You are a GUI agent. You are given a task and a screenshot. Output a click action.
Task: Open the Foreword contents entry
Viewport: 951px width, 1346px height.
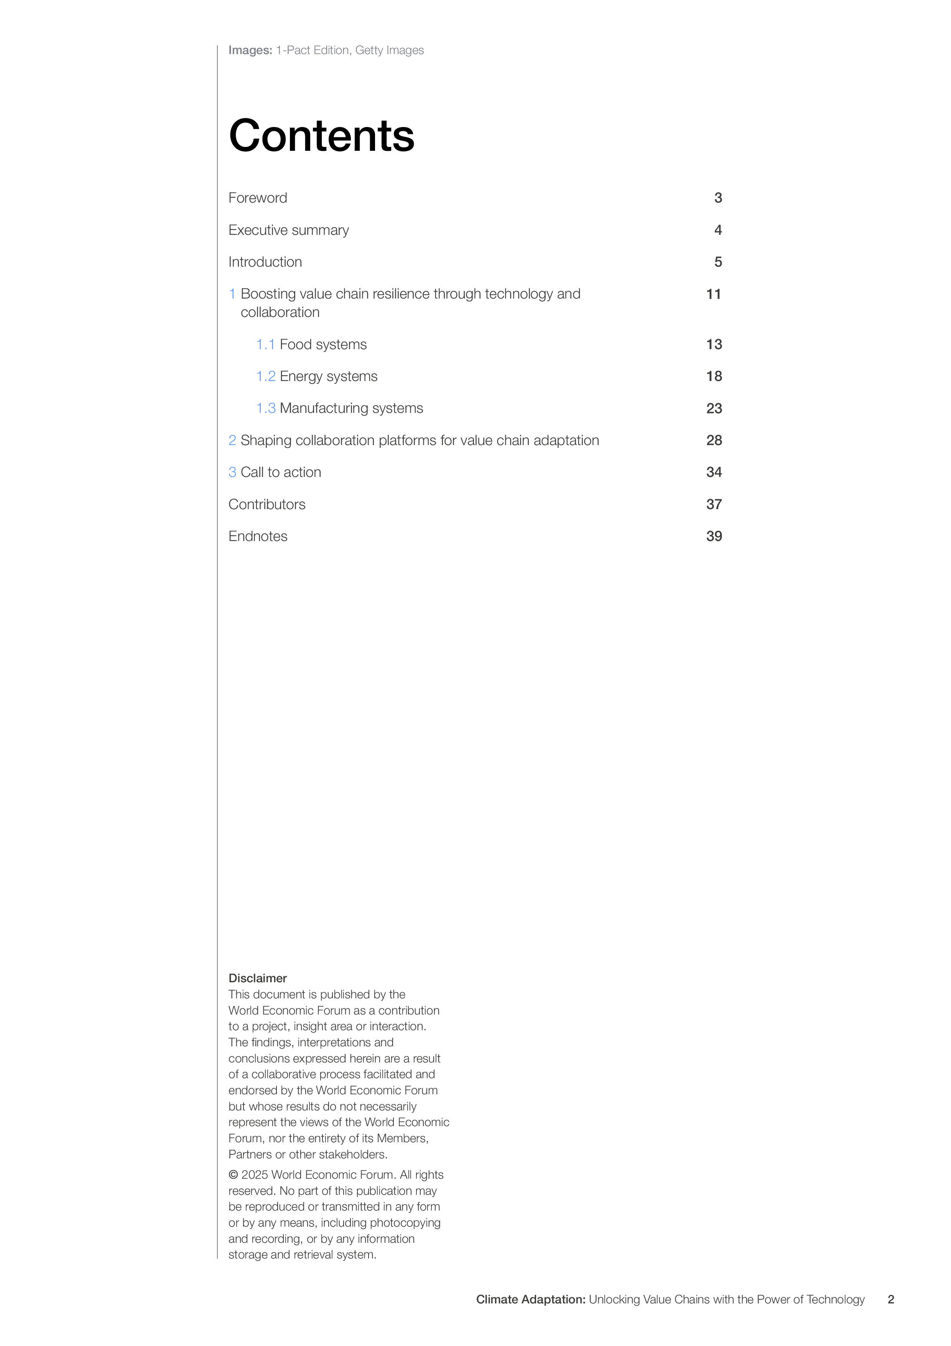tap(257, 198)
